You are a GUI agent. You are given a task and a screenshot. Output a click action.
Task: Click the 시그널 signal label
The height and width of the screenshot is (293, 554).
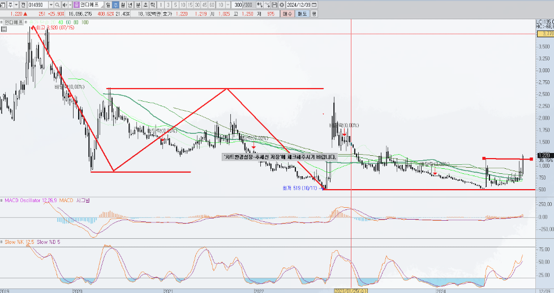(x=83, y=200)
